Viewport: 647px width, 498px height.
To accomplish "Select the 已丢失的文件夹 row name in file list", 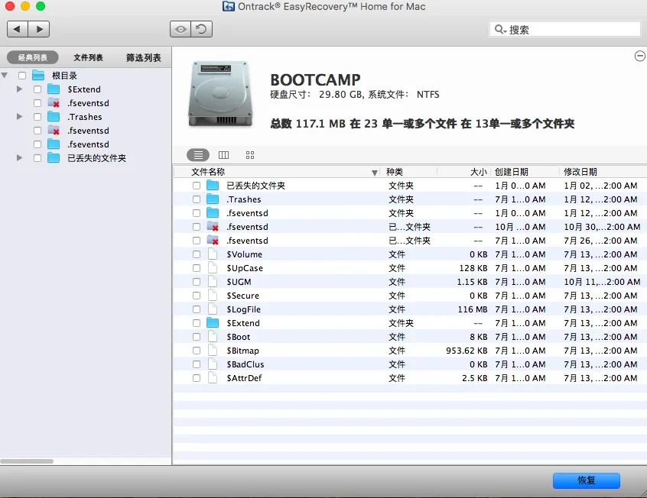I will click(256, 186).
